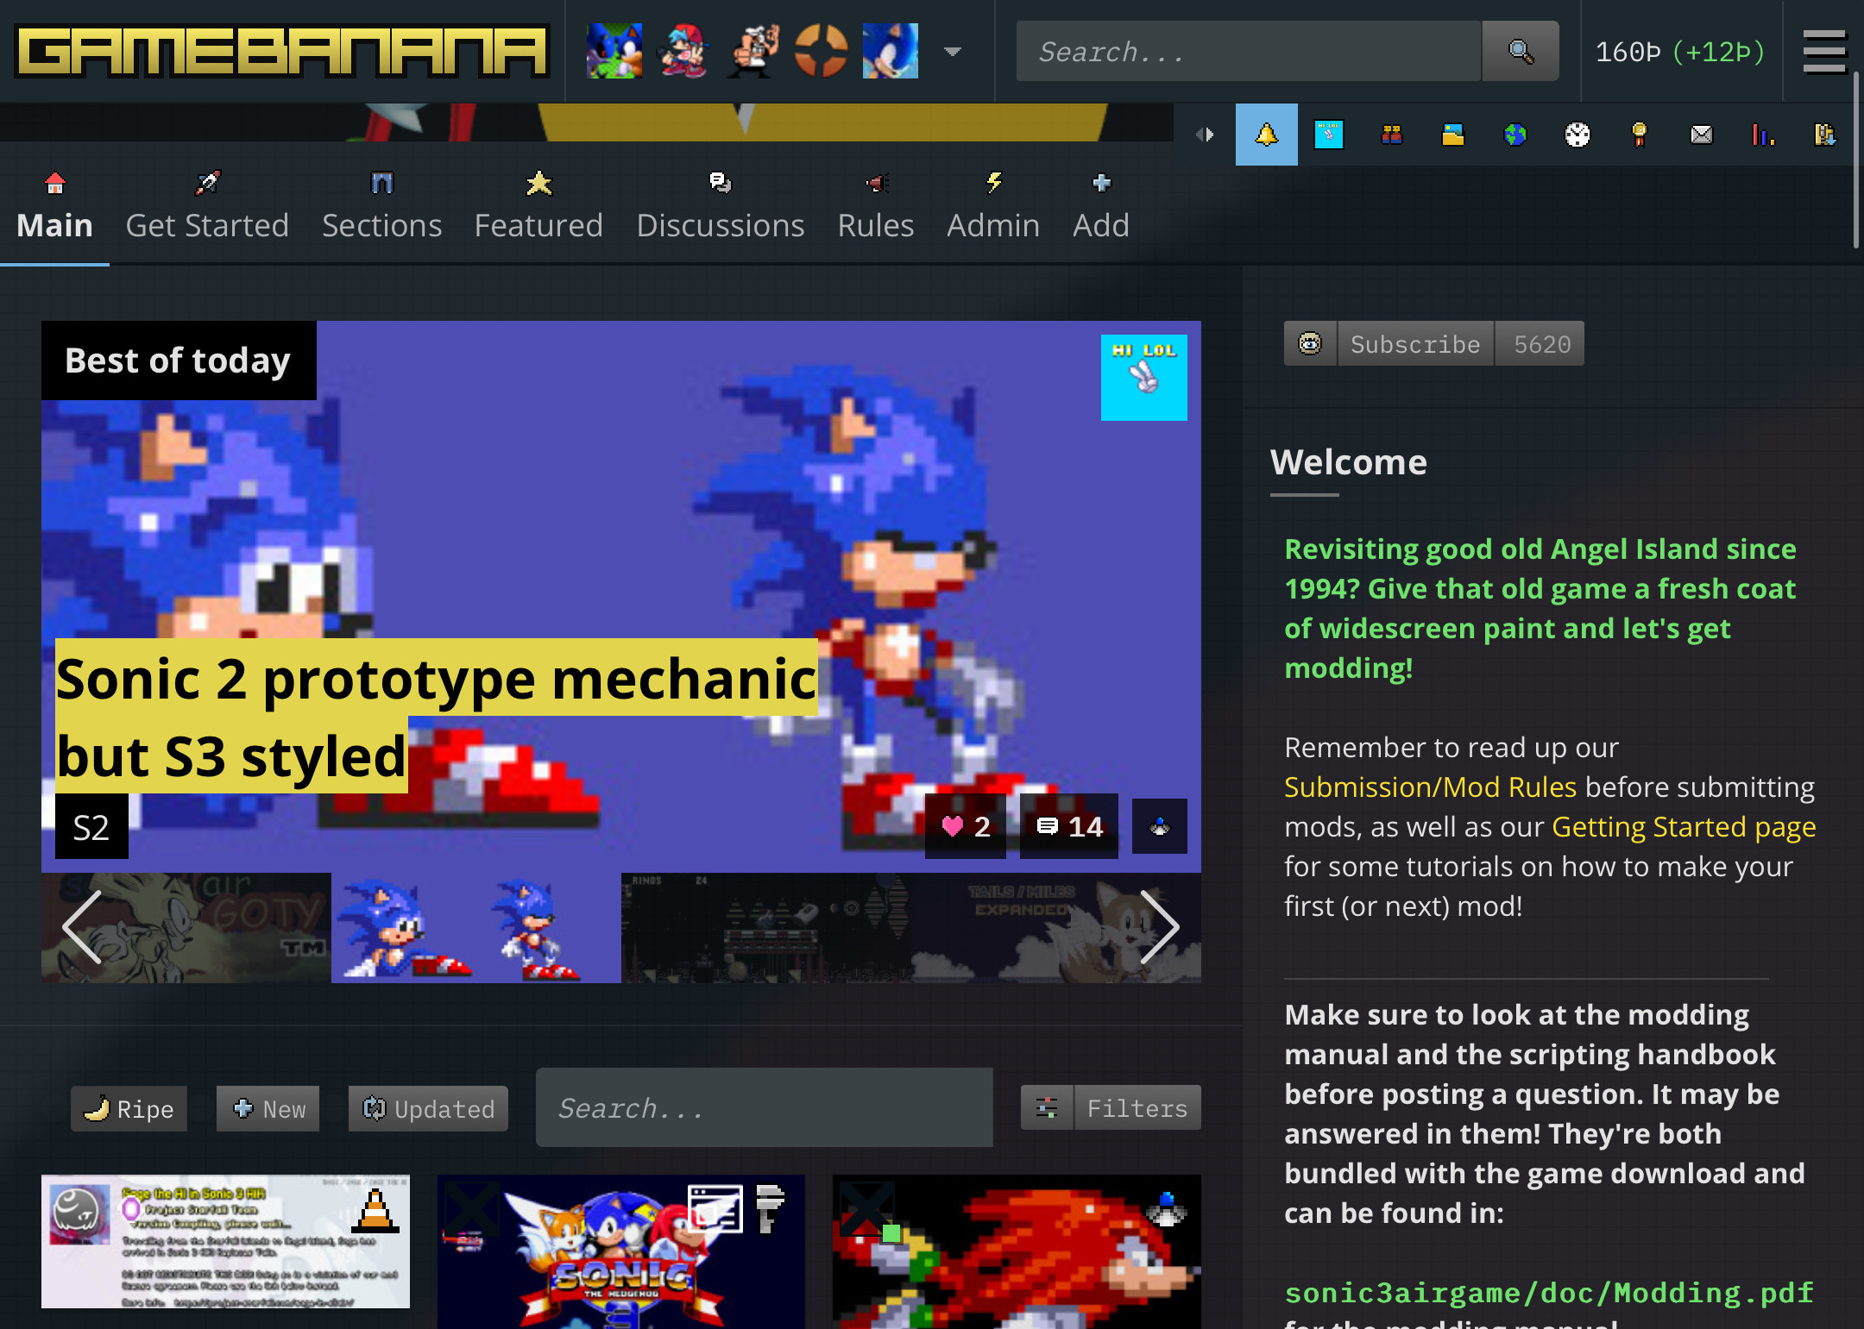Select the Pizza Tower game icon
1864x1329 pixels.
pos(752,51)
